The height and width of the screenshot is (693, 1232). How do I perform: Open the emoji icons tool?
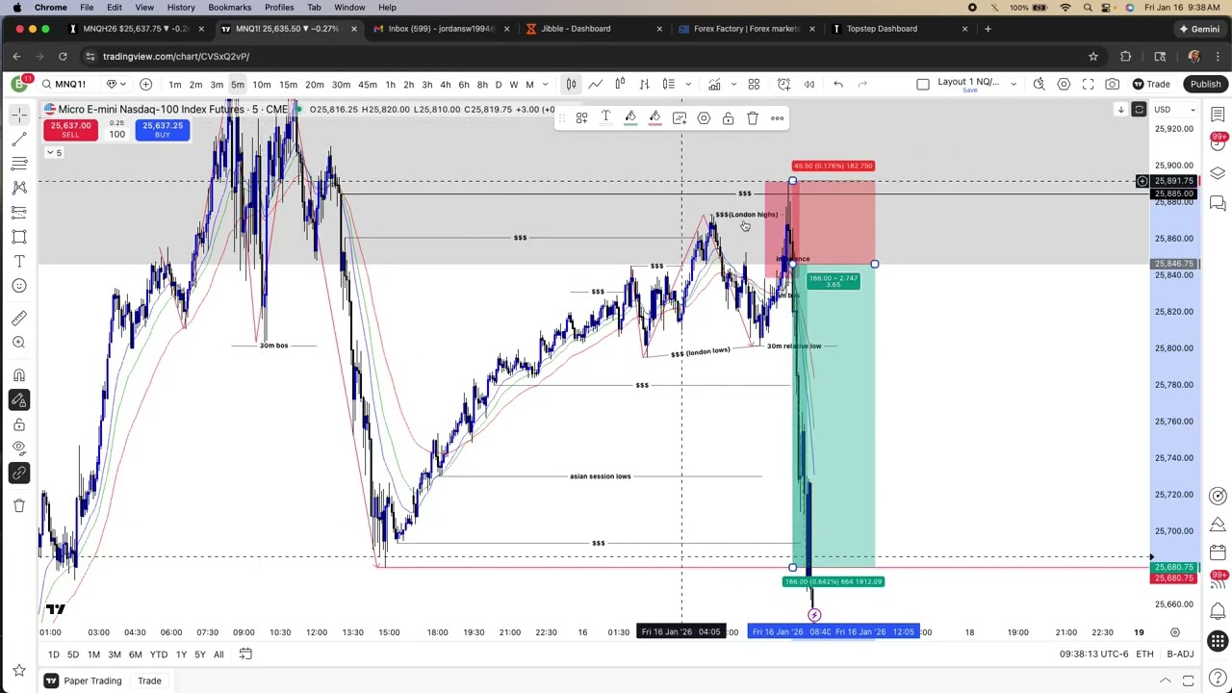pos(19,285)
